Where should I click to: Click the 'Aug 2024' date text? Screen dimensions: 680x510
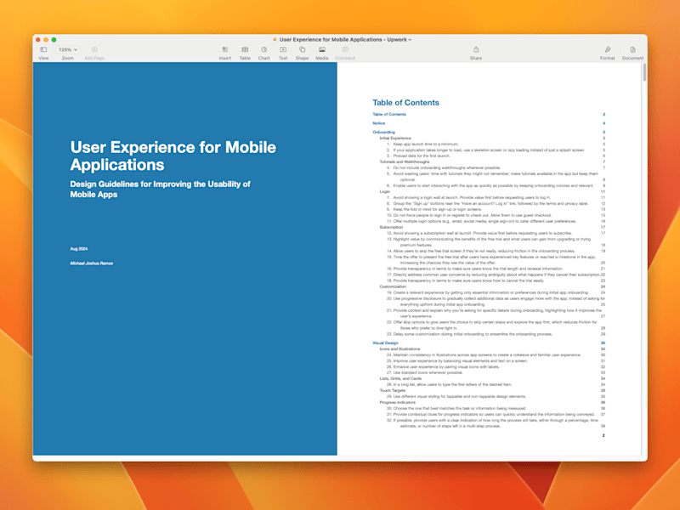(x=79, y=249)
